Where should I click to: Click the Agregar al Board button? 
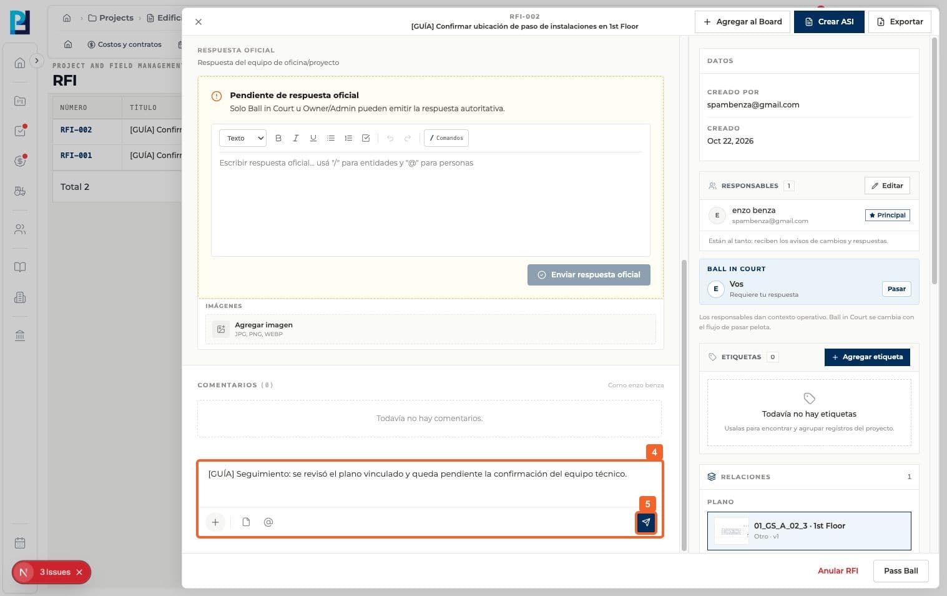pos(742,22)
